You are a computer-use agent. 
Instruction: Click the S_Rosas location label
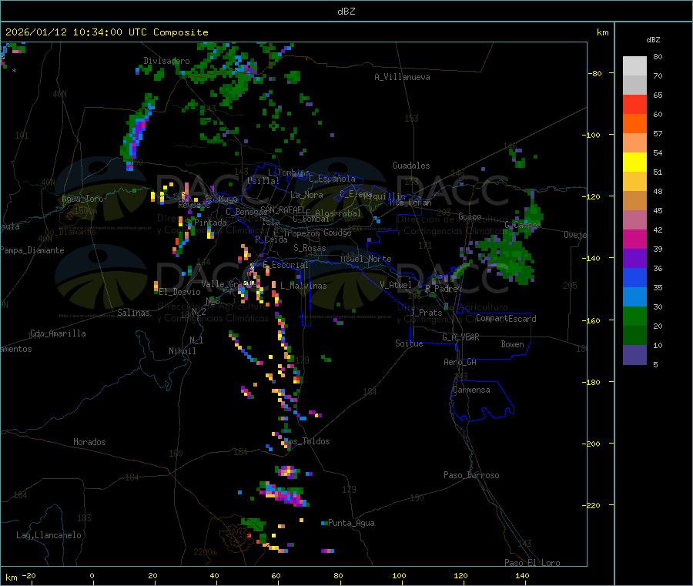[310, 248]
